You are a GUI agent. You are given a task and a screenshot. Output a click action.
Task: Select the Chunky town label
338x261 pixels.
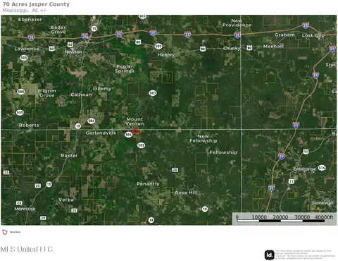(x=232, y=48)
